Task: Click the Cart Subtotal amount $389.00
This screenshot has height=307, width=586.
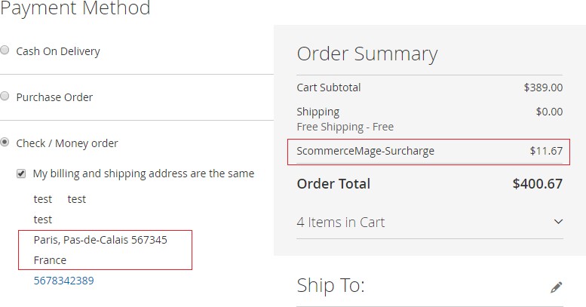Action: (x=543, y=87)
